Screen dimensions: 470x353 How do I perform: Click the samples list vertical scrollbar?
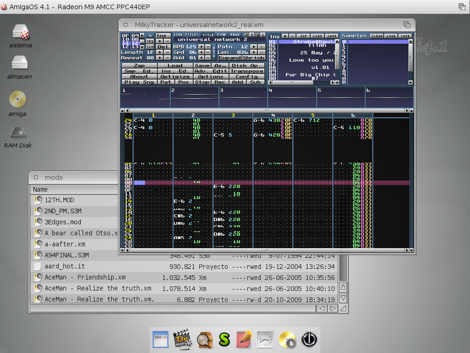[x=411, y=62]
